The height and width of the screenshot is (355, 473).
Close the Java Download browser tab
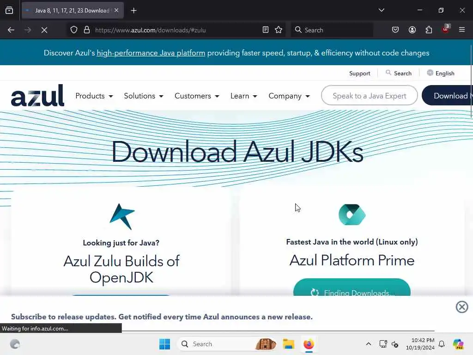click(116, 11)
